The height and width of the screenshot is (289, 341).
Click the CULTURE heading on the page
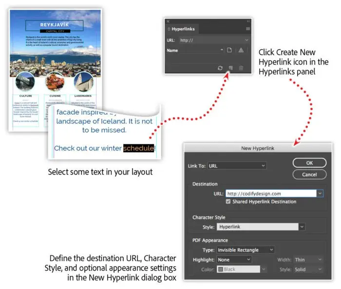coord(26,96)
